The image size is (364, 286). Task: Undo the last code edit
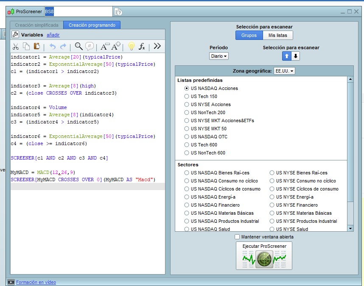tap(53, 47)
